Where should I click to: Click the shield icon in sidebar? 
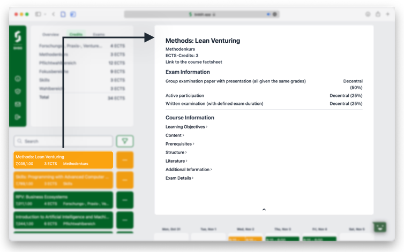point(18,91)
